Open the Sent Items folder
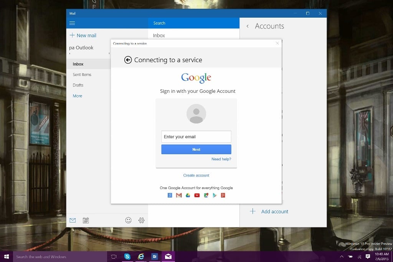This screenshot has width=393, height=262. tap(82, 75)
